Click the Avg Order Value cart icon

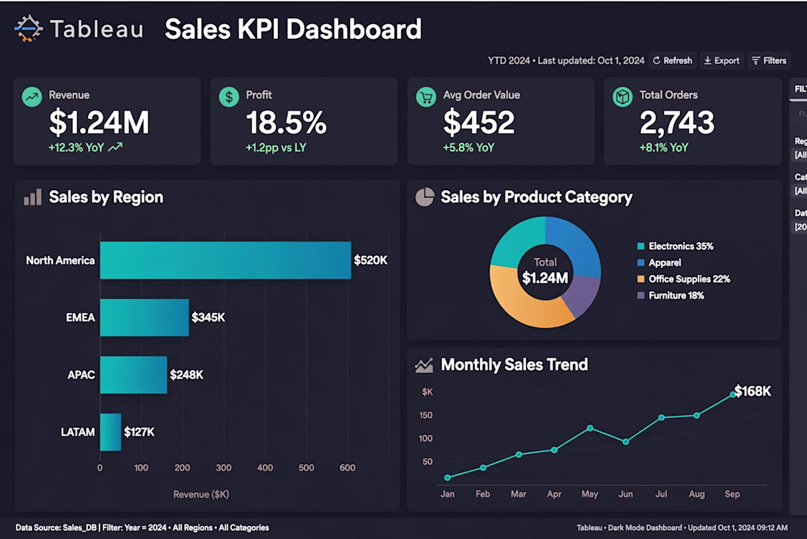(x=426, y=96)
